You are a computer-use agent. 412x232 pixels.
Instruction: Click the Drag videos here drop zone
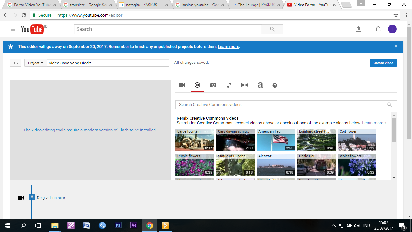click(51, 198)
